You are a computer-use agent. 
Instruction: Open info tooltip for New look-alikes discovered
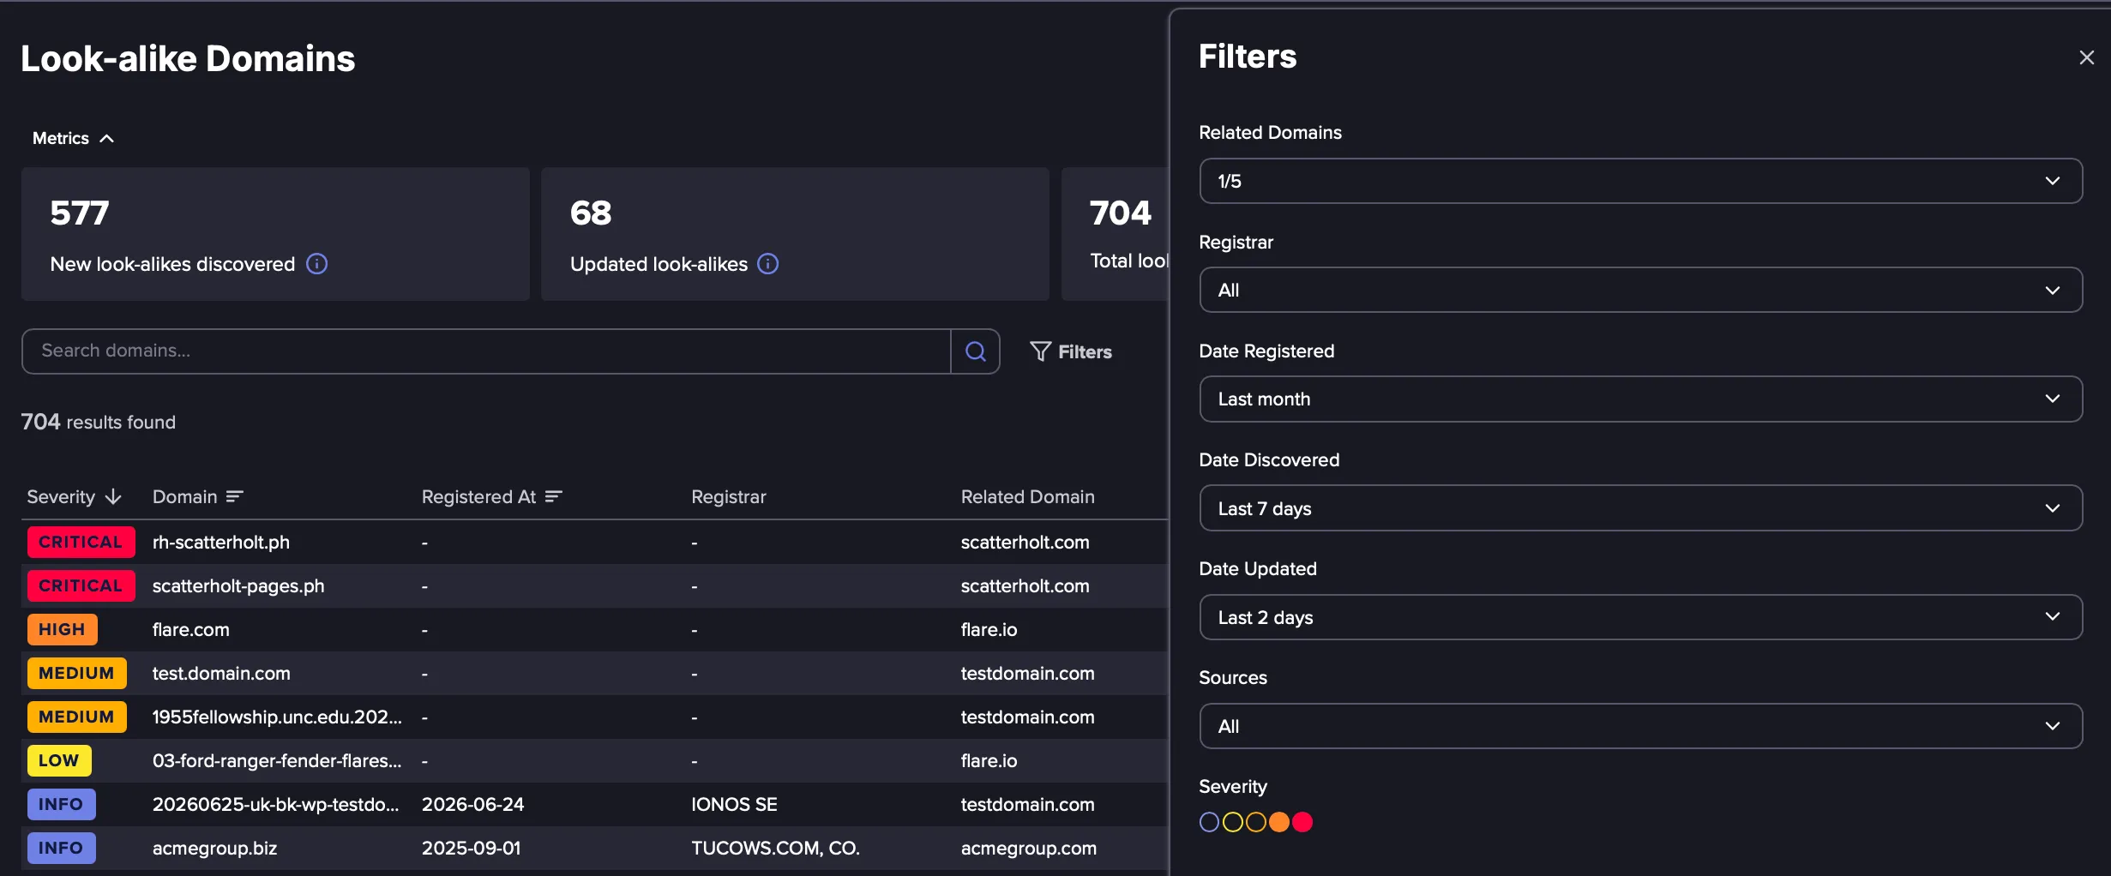(x=317, y=264)
